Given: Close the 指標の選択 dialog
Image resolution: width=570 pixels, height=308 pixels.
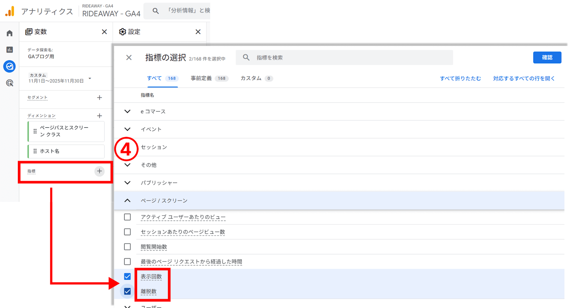Looking at the screenshot, I should (x=129, y=57).
